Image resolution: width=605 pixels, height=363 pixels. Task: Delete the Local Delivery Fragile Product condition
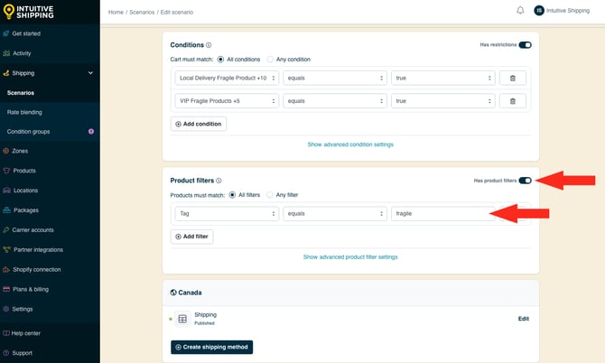click(x=512, y=78)
